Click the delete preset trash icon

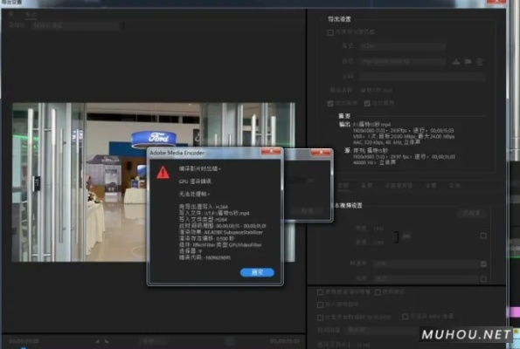point(479,62)
